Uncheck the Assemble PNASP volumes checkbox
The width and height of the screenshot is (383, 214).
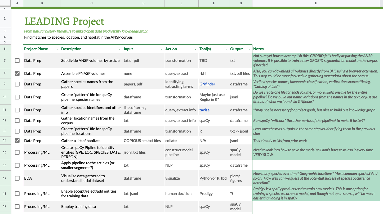tap(17, 74)
